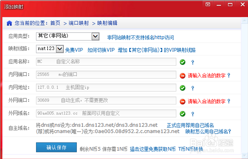The height and width of the screenshot is (159, 248).
Task: Click help question mark for 内网端口
Action: (x=229, y=75)
